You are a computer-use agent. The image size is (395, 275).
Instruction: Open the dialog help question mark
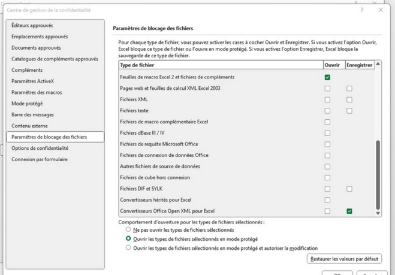(x=362, y=10)
